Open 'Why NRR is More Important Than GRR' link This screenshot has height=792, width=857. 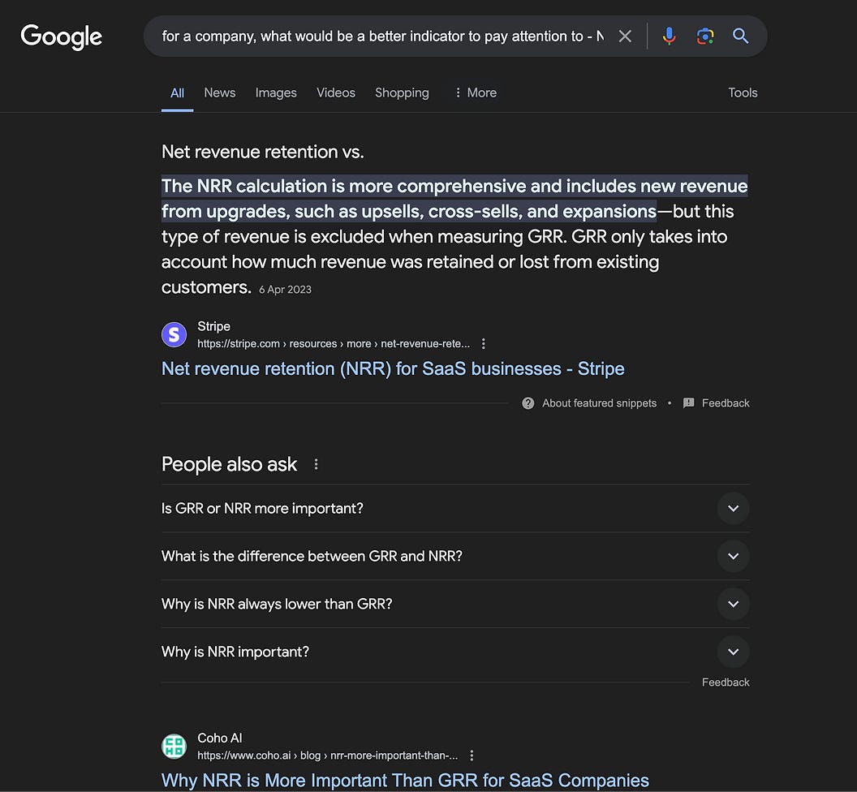pyautogui.click(x=405, y=780)
